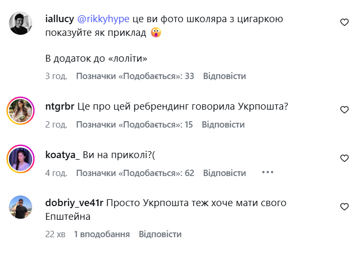This screenshot has height=253, width=357.
Task: Reply to iallucy's comment via Відповісти
Action: (x=224, y=76)
